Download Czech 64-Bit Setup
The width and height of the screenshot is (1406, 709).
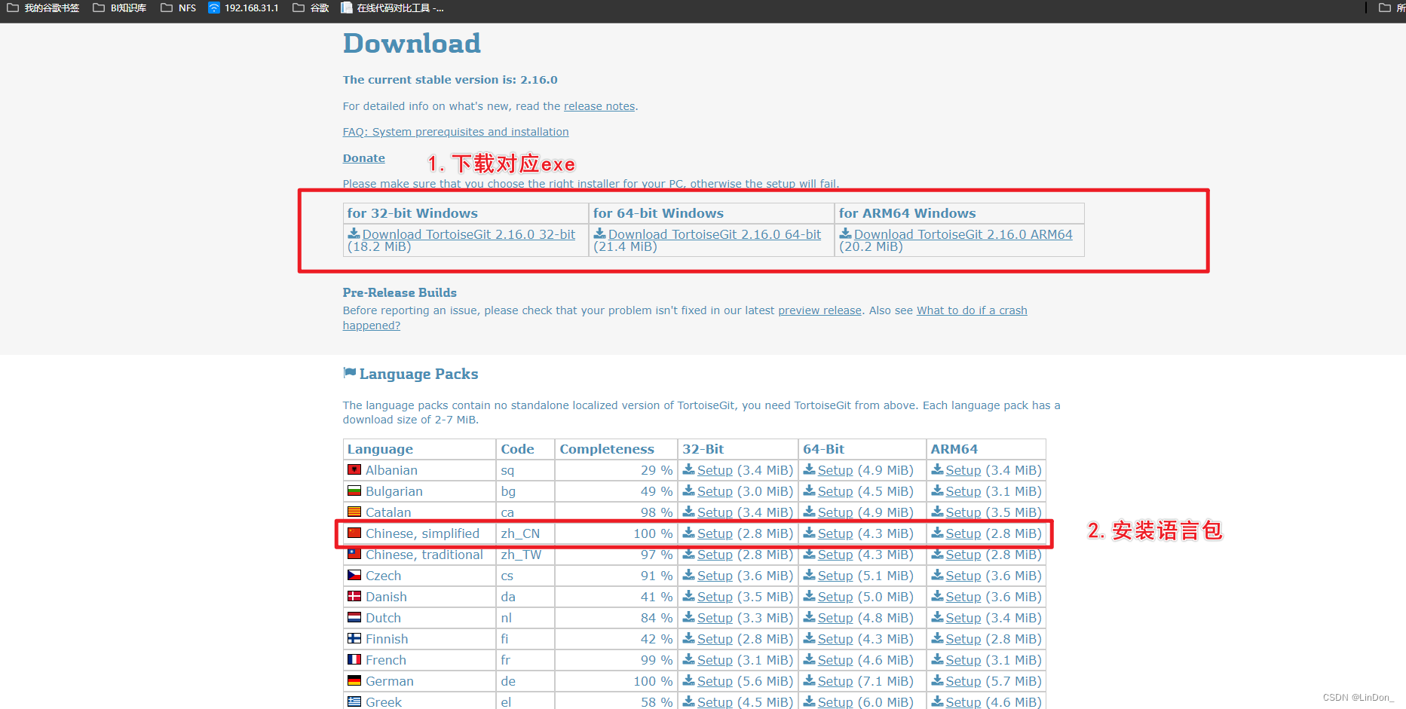[835, 576]
